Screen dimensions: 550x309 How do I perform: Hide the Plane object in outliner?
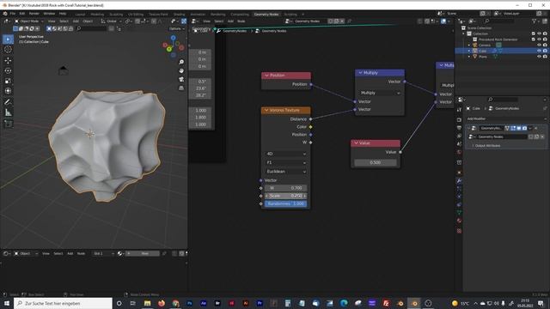pos(539,57)
